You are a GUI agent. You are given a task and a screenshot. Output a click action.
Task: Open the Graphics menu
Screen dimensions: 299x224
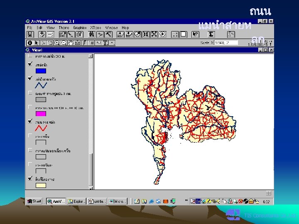[80, 27]
